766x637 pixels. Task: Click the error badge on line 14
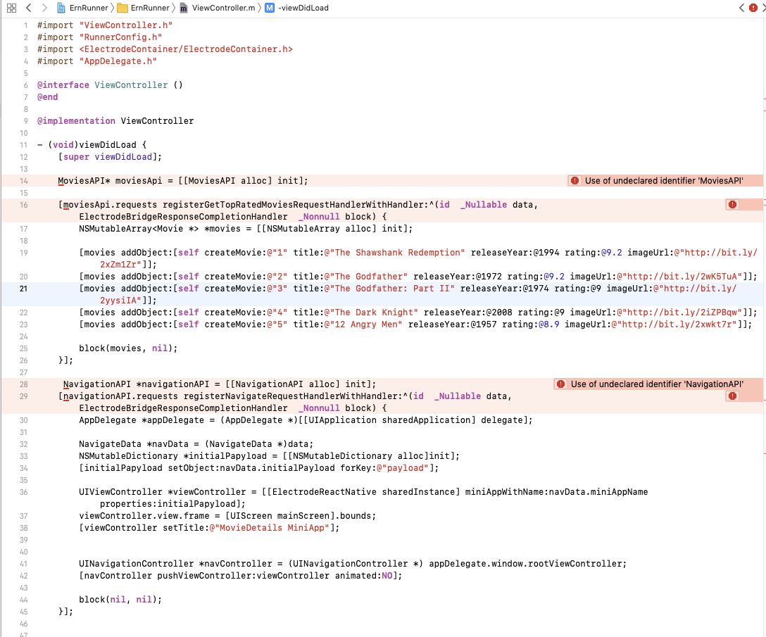[x=574, y=180]
